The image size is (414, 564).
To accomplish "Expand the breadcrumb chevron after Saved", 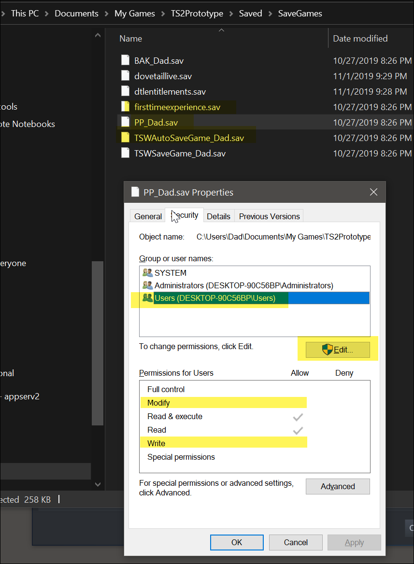I will tap(270, 14).
